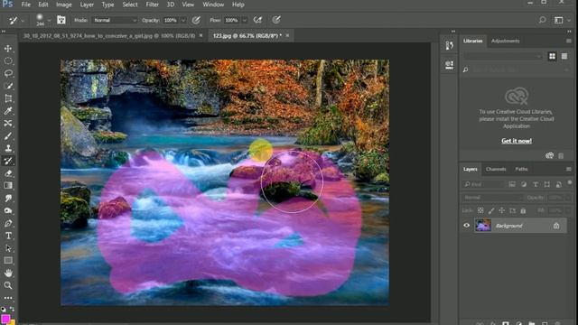The width and height of the screenshot is (578, 325).
Task: Open the workspace switcher dropdown
Action: (x=562, y=20)
